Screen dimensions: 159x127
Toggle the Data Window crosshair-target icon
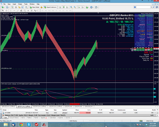[16, 7]
